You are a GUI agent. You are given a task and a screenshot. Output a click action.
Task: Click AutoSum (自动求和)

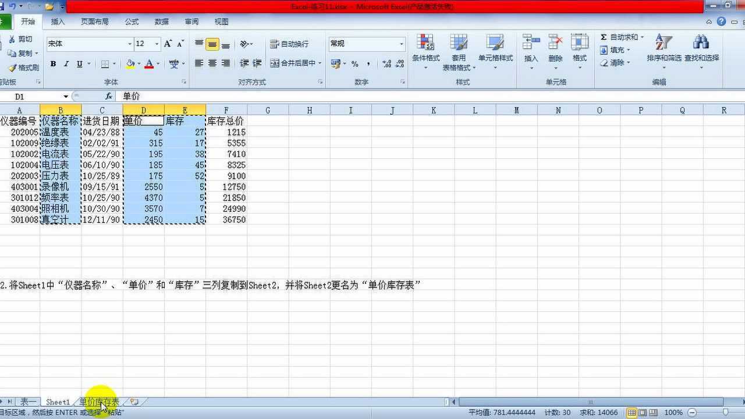click(622, 37)
